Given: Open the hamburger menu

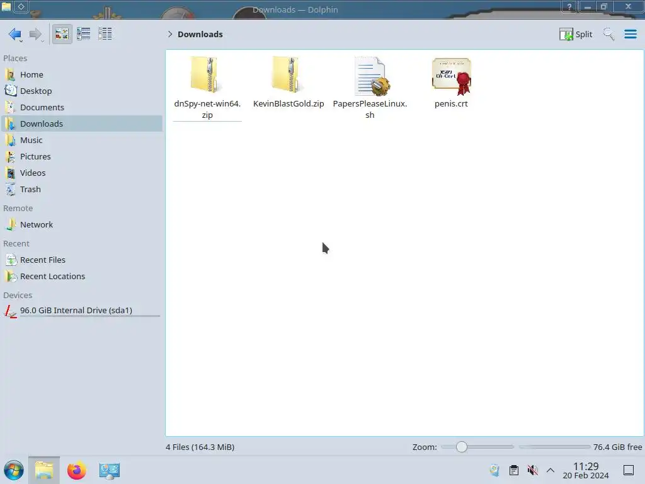Looking at the screenshot, I should coord(630,34).
